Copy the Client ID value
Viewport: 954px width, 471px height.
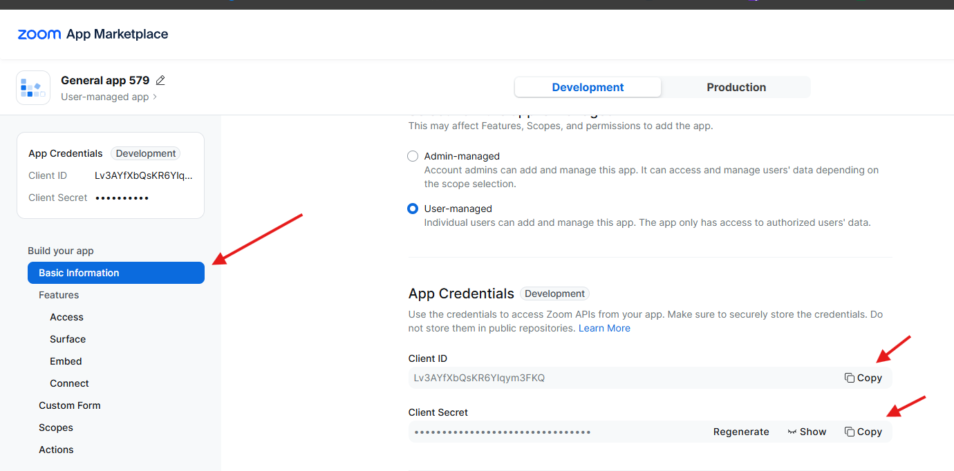(x=863, y=378)
